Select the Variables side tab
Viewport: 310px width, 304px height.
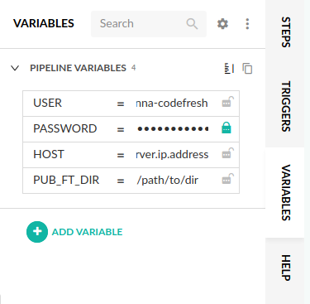[x=286, y=192]
